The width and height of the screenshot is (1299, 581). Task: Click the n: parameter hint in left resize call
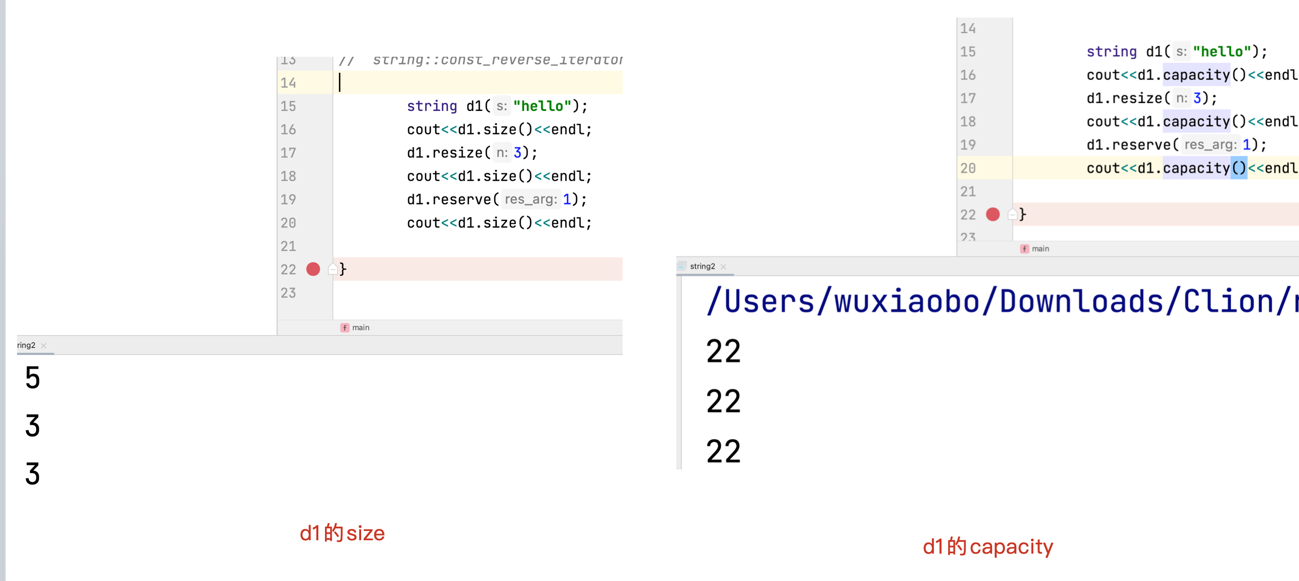[x=502, y=153]
